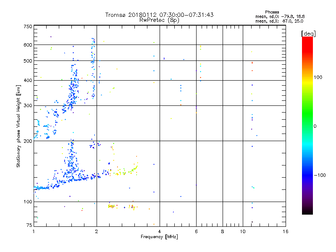Click y-axis tick label '400'
Screen dimensions: 336x252
coord(28,80)
